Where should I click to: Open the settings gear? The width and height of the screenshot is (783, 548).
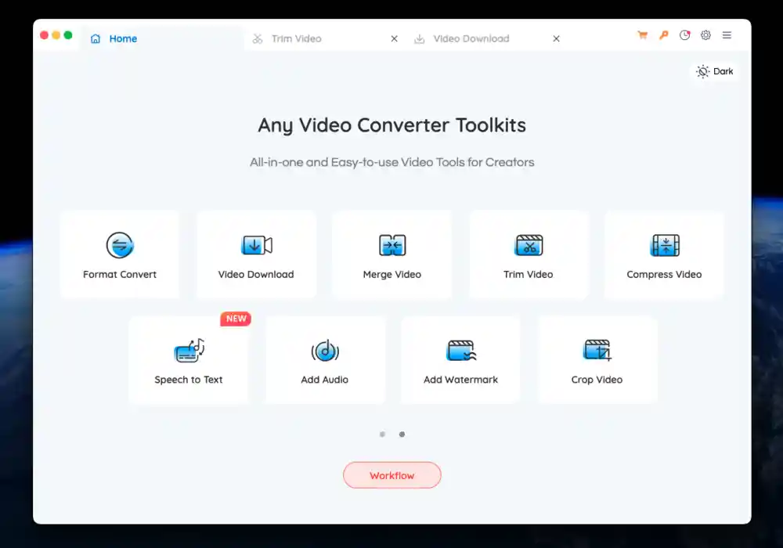coord(705,35)
